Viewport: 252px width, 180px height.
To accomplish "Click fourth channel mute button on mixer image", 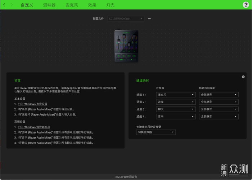I will click(x=134, y=56).
